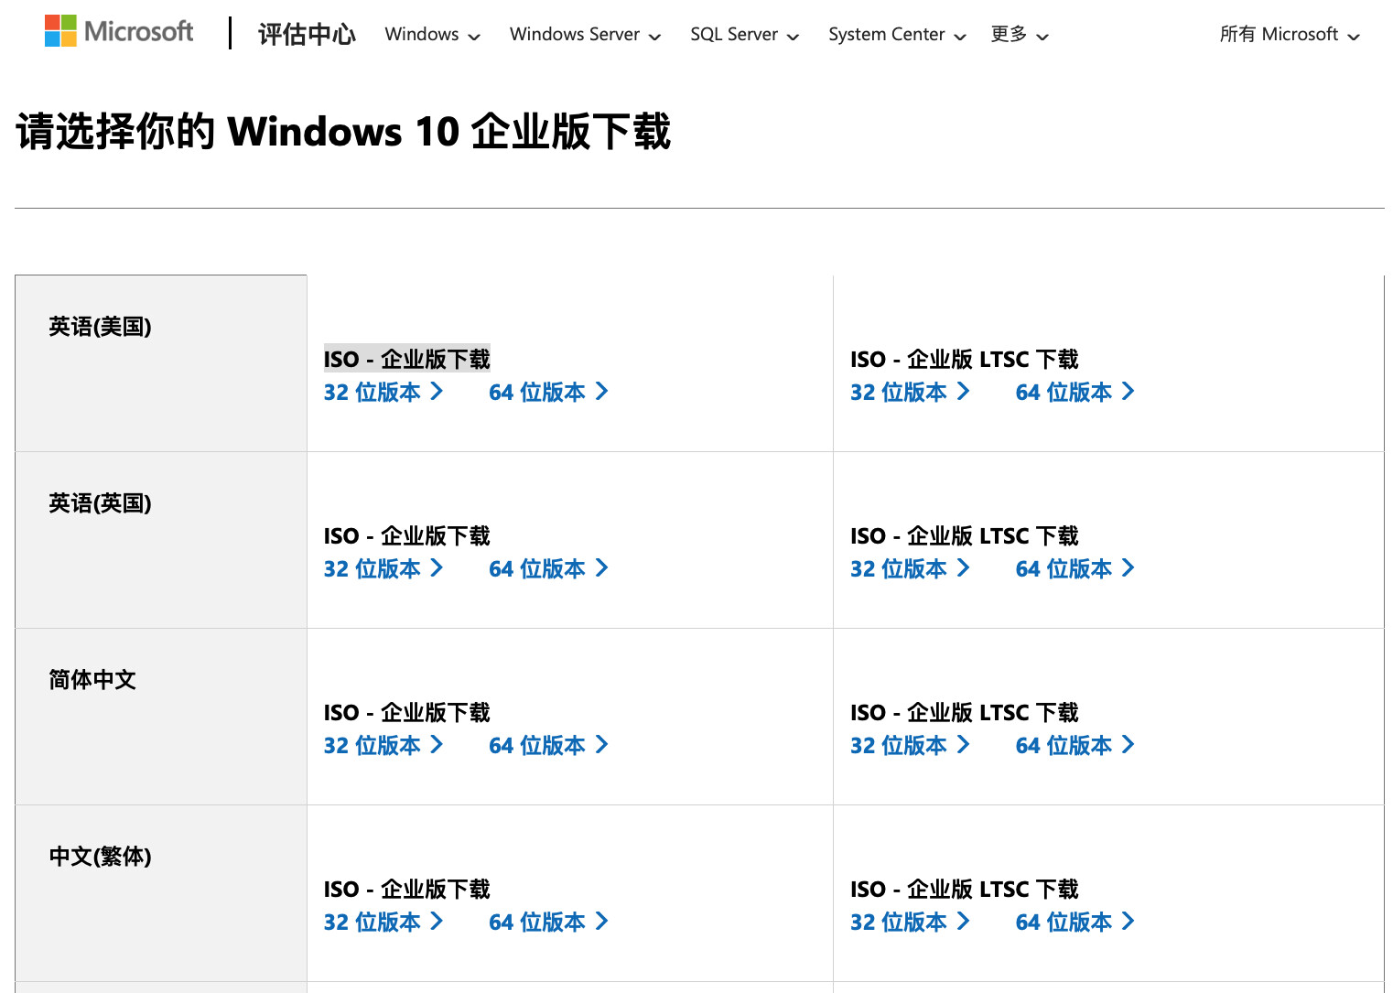This screenshot has height=993, width=1393.
Task: Click ISO - 企业版下载 label in 简体中文 row
Action: click(406, 712)
